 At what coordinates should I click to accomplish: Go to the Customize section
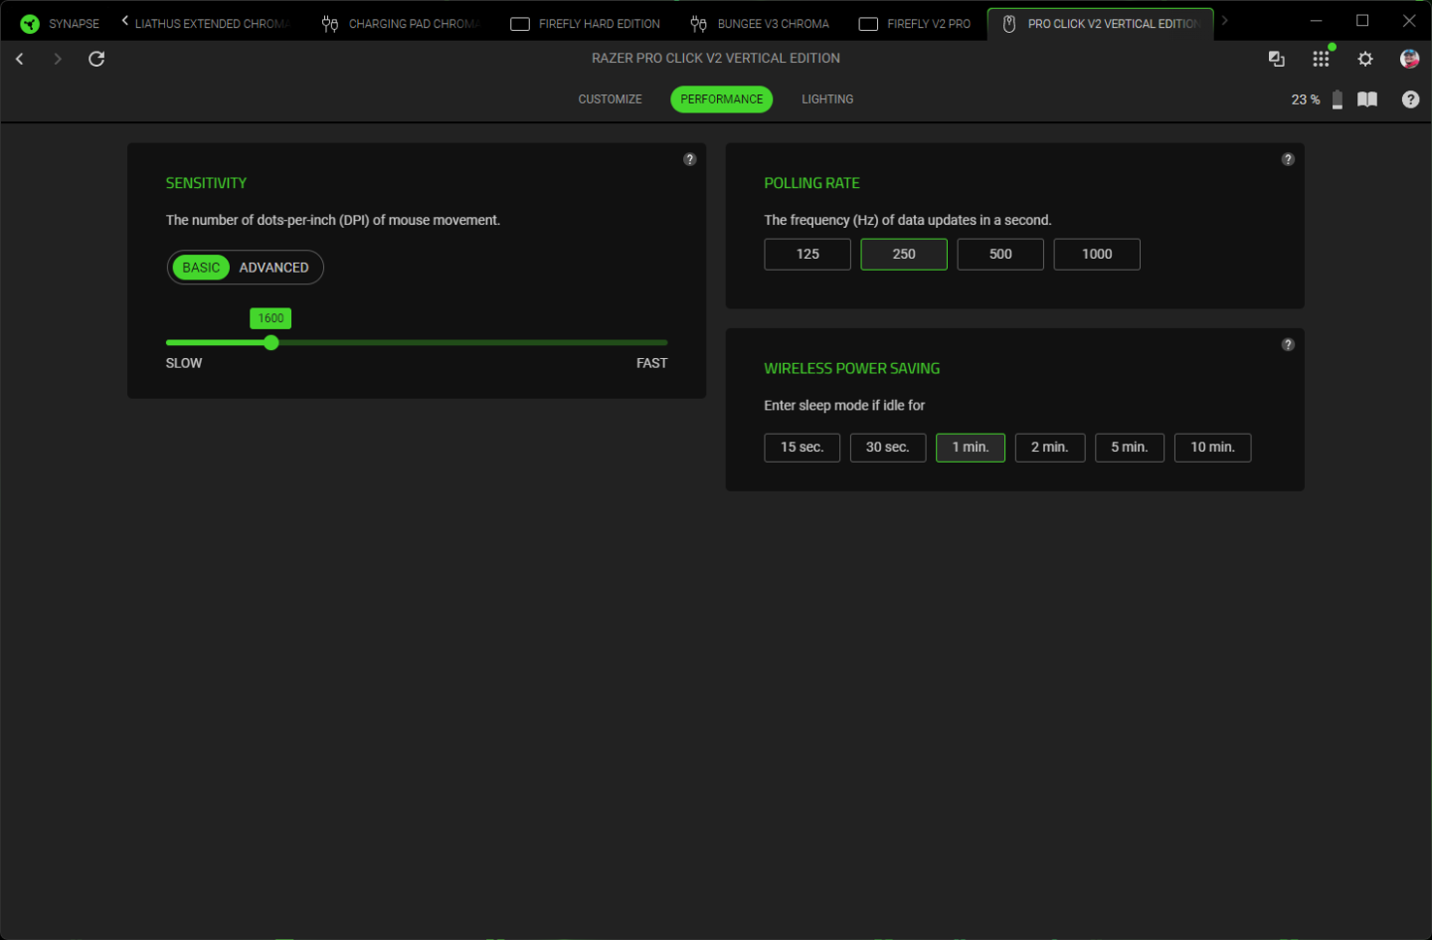click(x=610, y=99)
